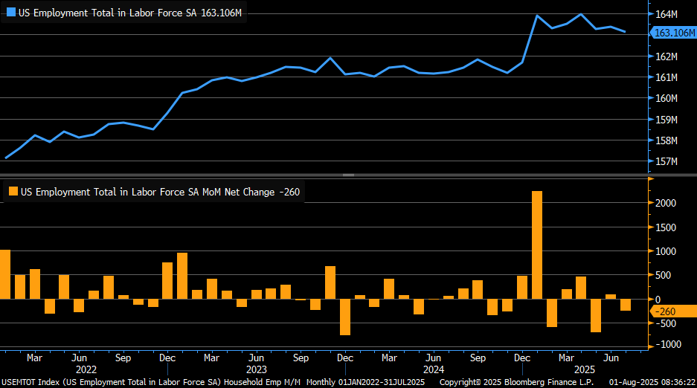Click the 2000 label on lower y-axis
This screenshot has height=388, width=697.
665,204
